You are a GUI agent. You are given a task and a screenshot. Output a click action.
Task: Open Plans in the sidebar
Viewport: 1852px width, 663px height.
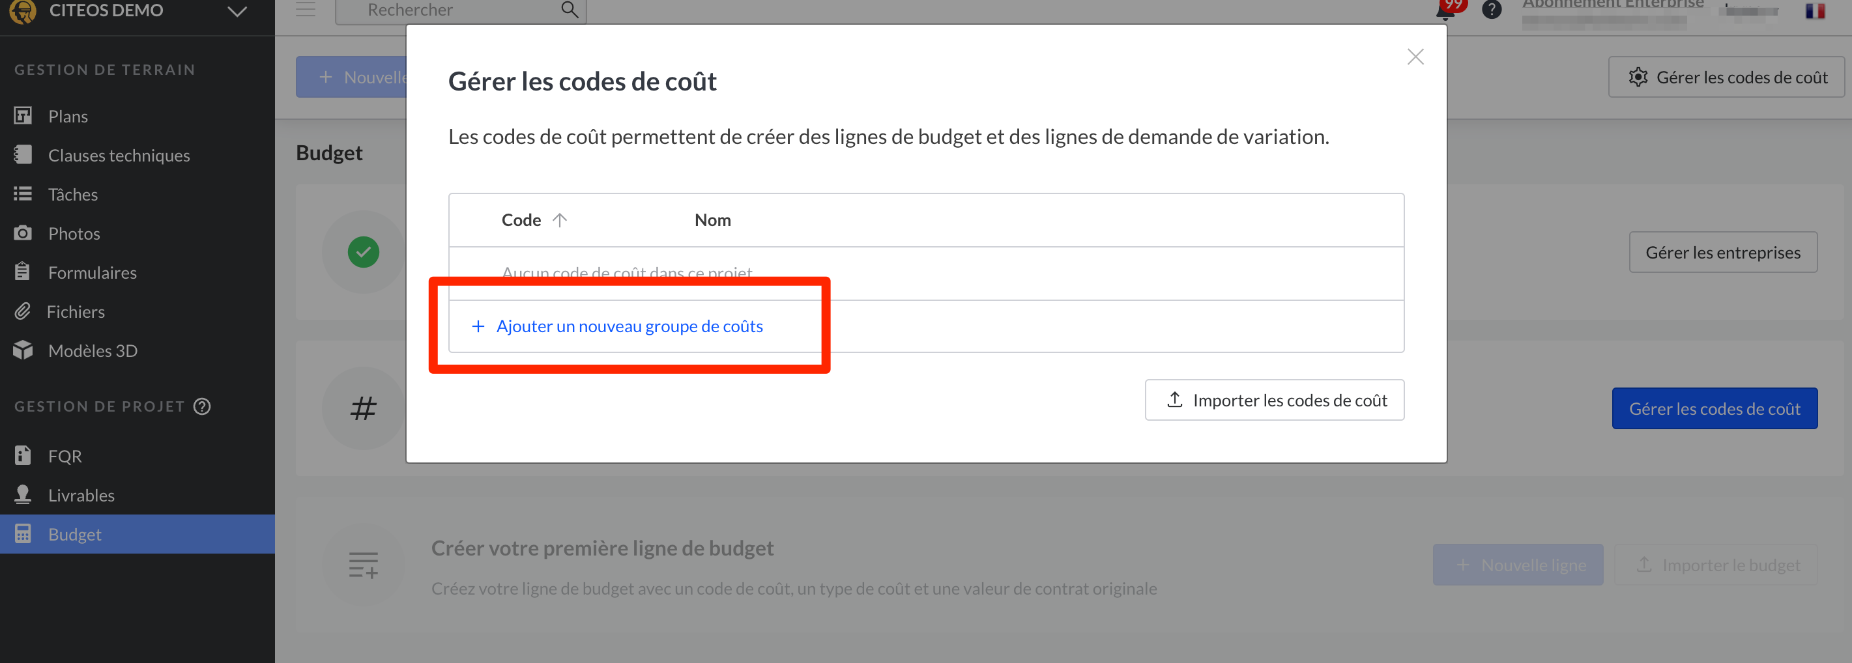(68, 117)
